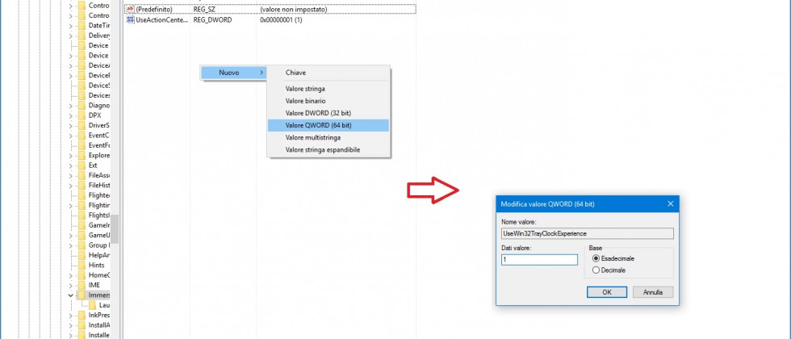Choose Valore multistringa menu entry
The image size is (791, 339).
point(329,137)
